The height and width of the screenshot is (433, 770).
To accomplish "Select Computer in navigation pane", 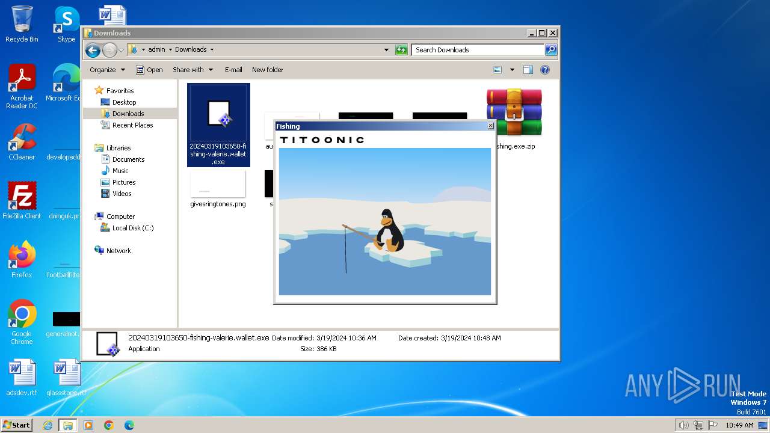I will tap(120, 216).
